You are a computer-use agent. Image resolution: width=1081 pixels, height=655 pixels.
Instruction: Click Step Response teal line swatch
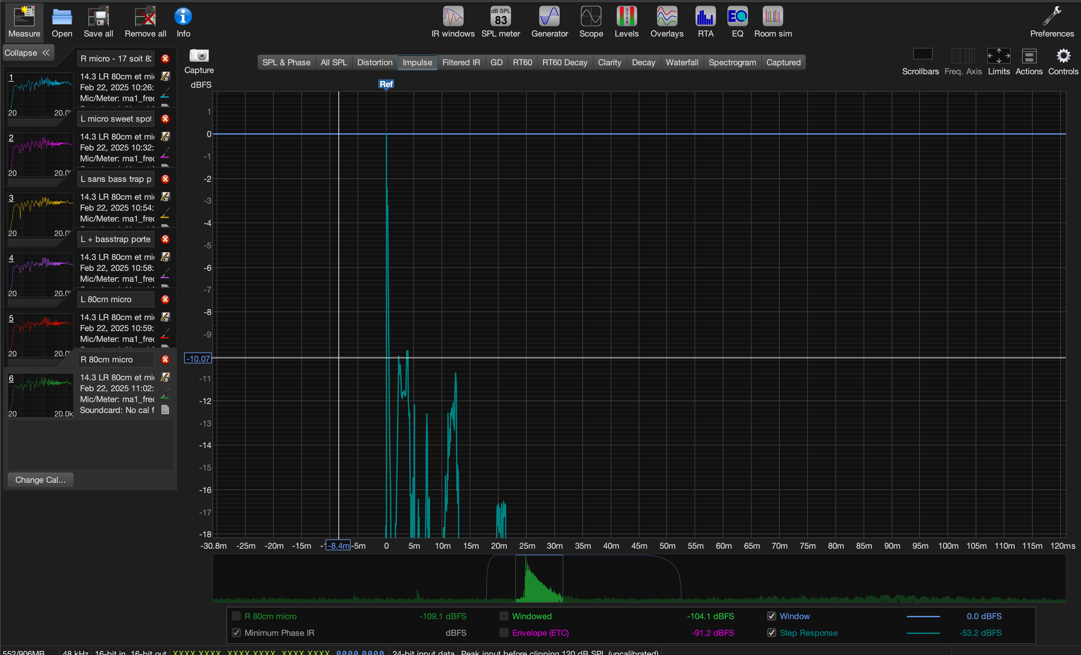(x=923, y=633)
